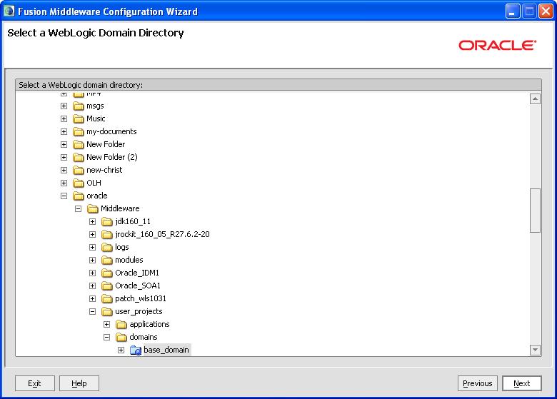Expand the New Folder node
557x399 pixels.
click(x=64, y=144)
